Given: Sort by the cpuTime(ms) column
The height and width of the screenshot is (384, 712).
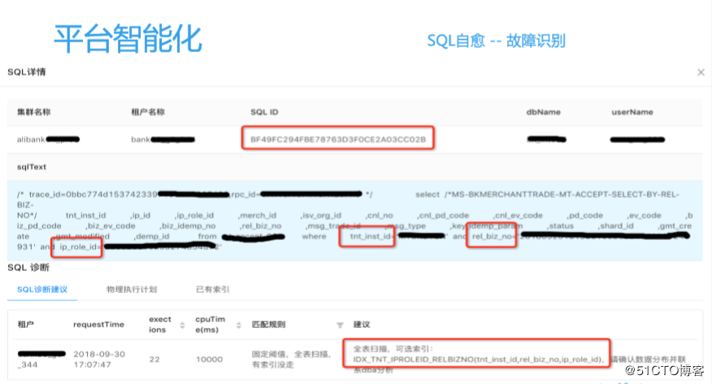Looking at the screenshot, I should [x=238, y=325].
